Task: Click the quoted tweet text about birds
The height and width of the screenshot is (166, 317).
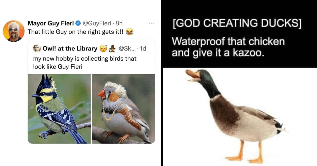Action: coord(85,62)
